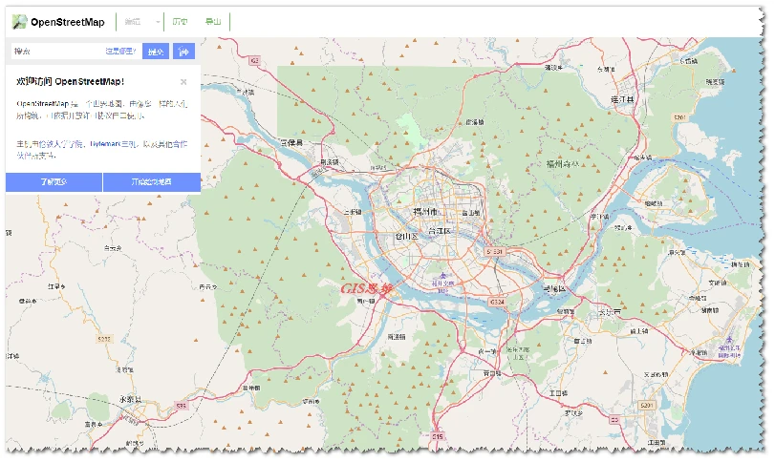The image size is (775, 462).
Task: Click the Fuzhou Yixu airport icon
Action: tap(442, 275)
